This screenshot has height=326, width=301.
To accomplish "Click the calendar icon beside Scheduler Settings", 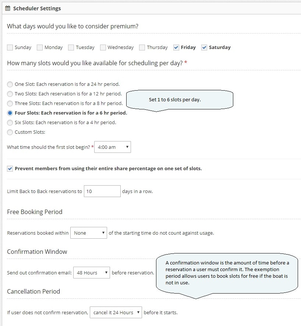I will 7,8.
